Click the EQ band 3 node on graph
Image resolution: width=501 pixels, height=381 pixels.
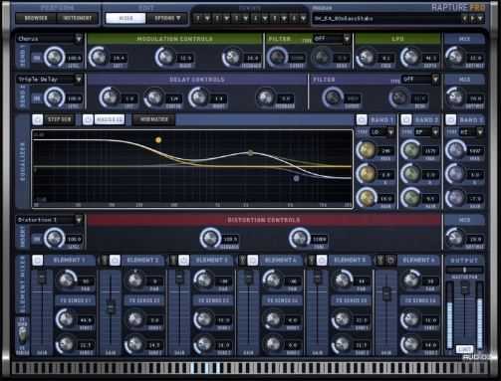tap(296, 178)
